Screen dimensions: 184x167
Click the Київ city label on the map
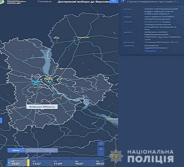[49, 79]
